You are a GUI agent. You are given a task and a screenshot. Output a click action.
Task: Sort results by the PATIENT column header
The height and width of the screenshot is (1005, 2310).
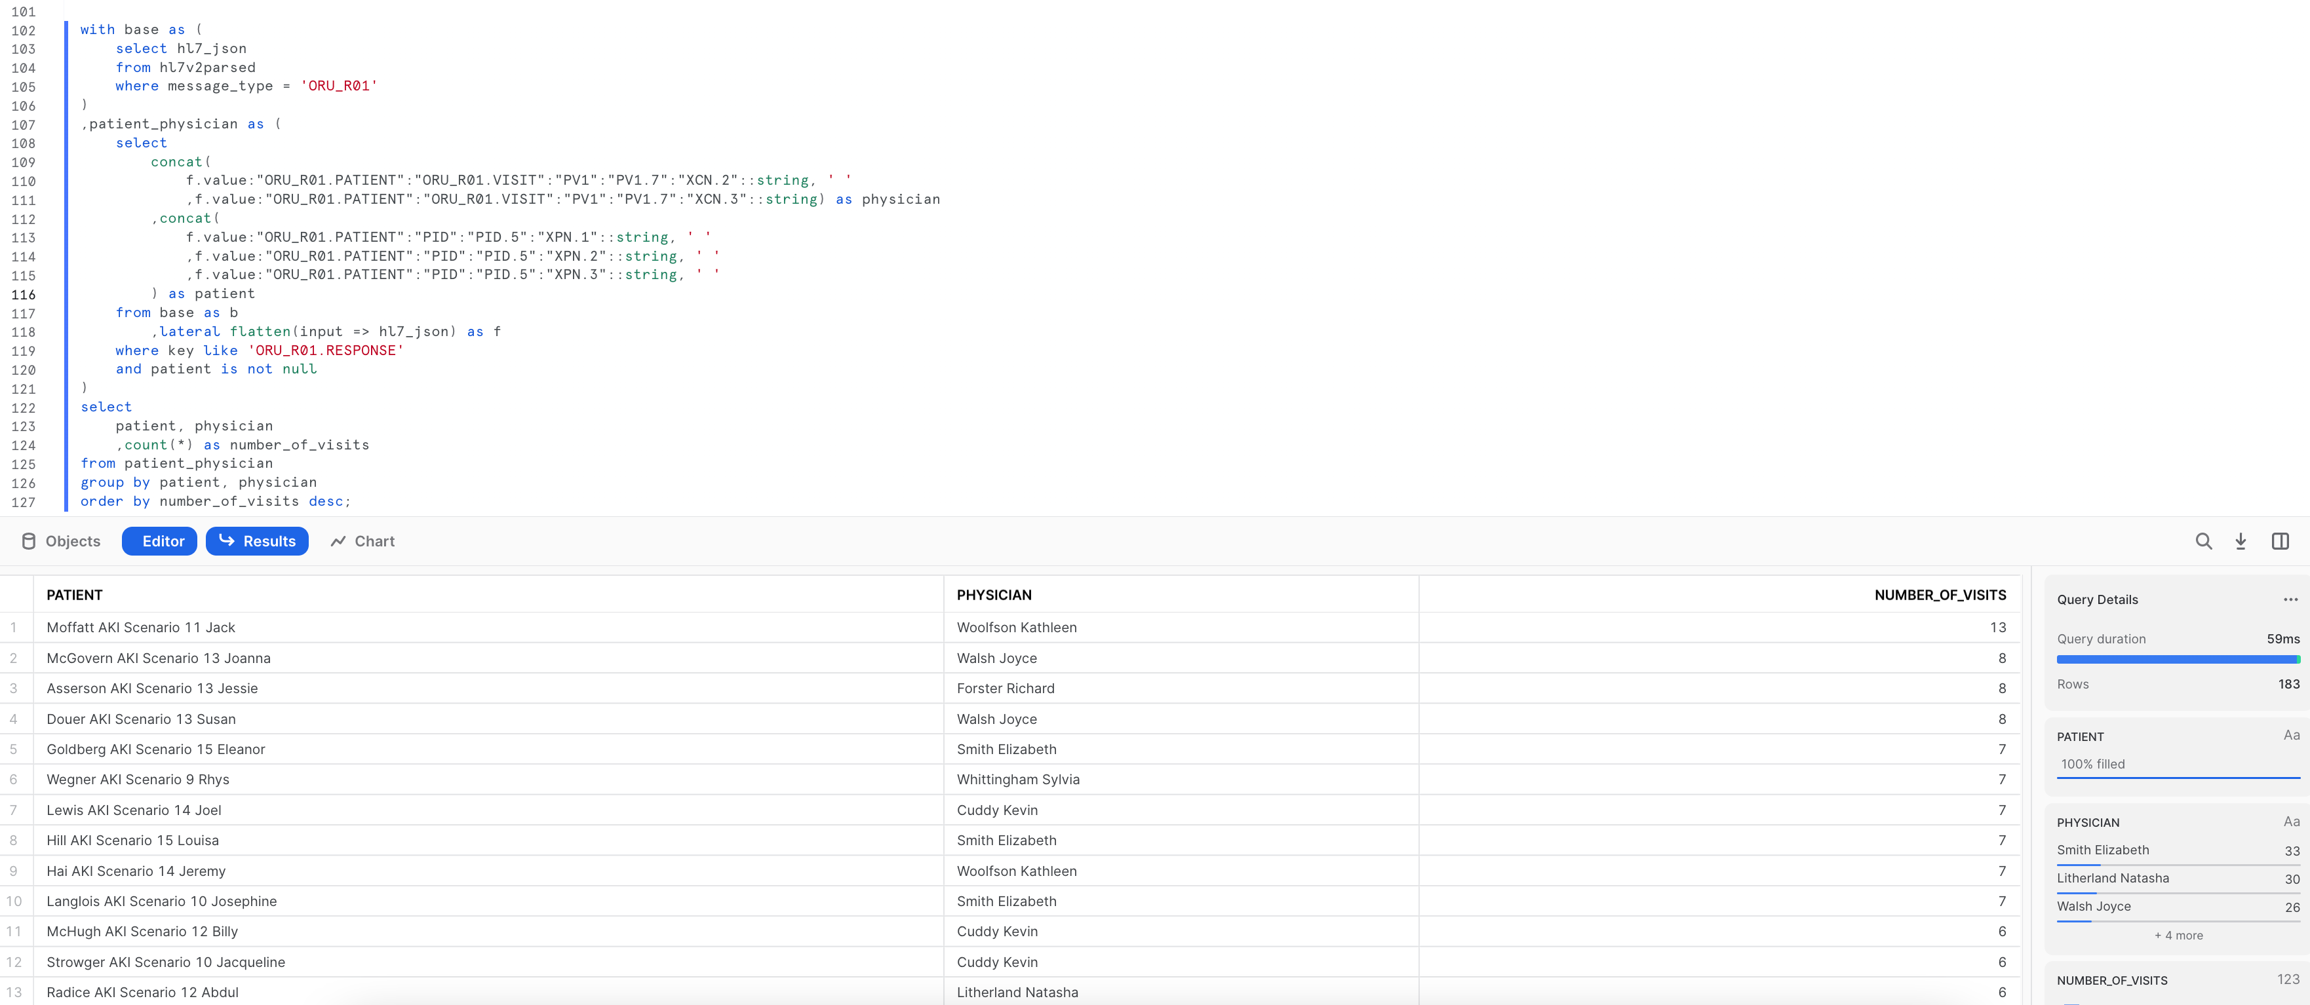pyautogui.click(x=75, y=594)
